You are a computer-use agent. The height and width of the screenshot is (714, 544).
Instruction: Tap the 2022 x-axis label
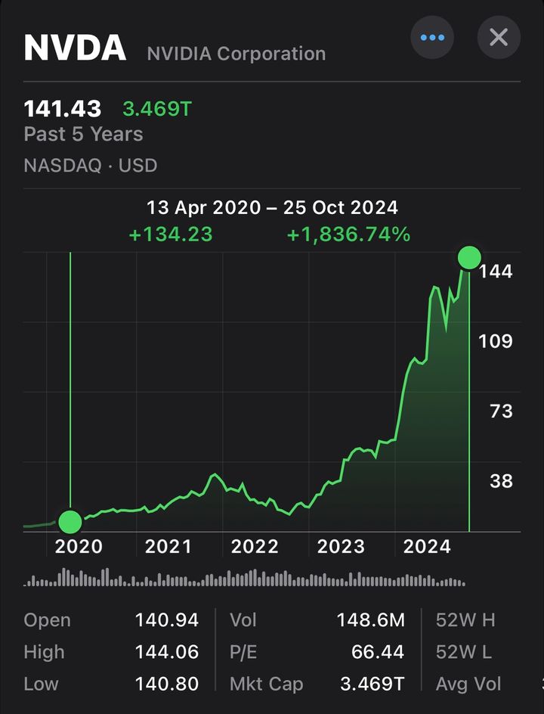point(255,546)
